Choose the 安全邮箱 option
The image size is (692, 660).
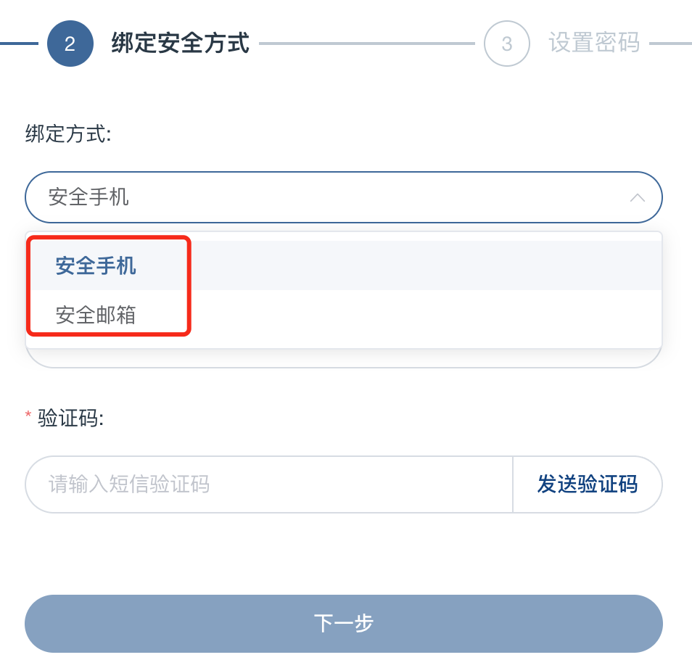[x=96, y=315]
